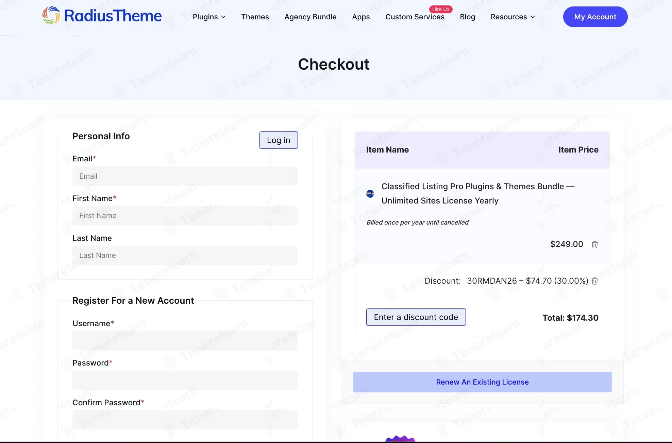This screenshot has width=672, height=443.
Task: Expand the Resources dropdown menu
Action: click(513, 17)
